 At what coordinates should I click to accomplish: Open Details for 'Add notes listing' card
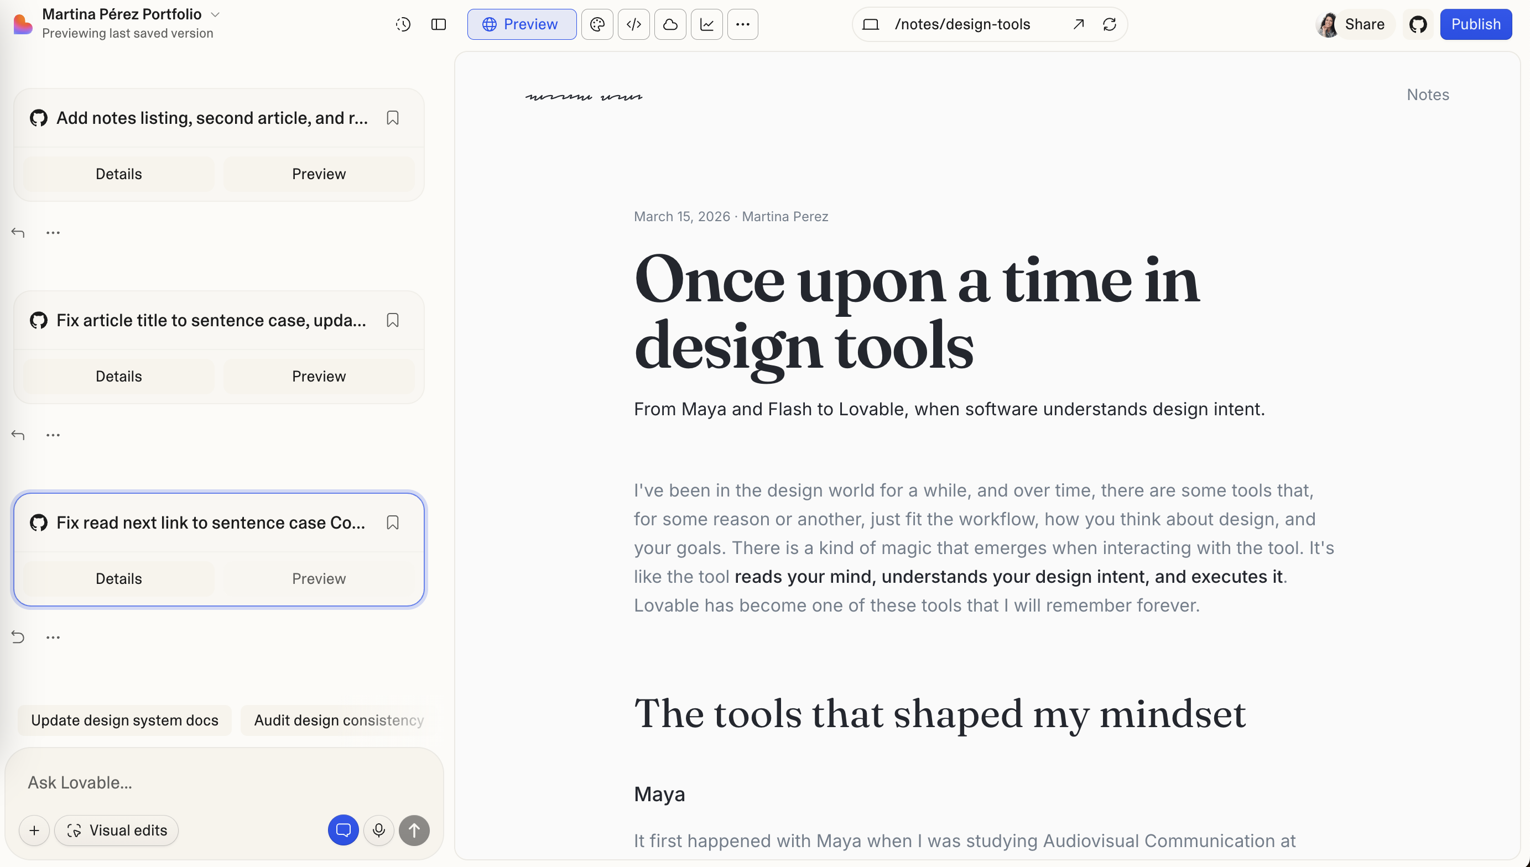(118, 174)
